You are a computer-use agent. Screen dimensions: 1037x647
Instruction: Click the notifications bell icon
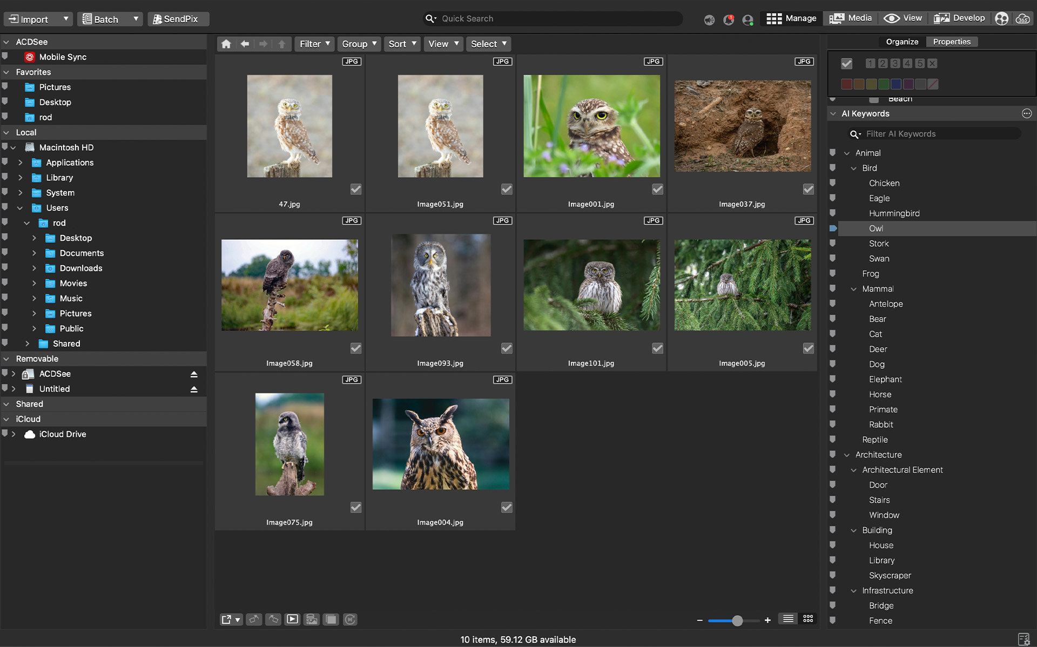click(729, 19)
